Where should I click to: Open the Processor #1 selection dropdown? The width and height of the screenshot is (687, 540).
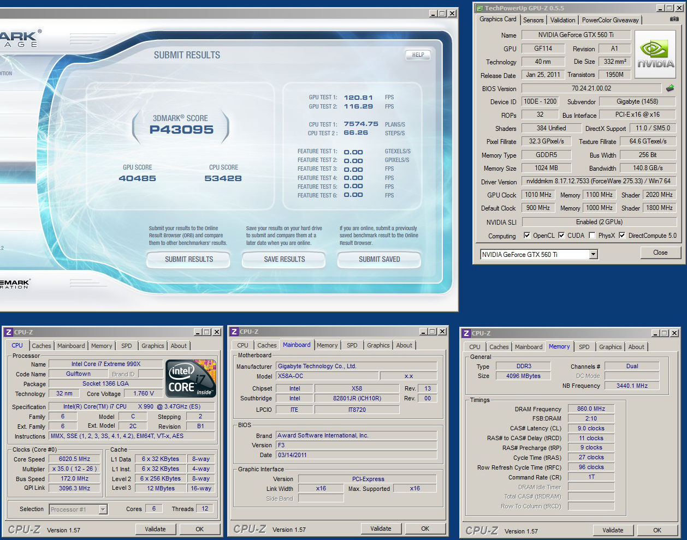point(103,509)
